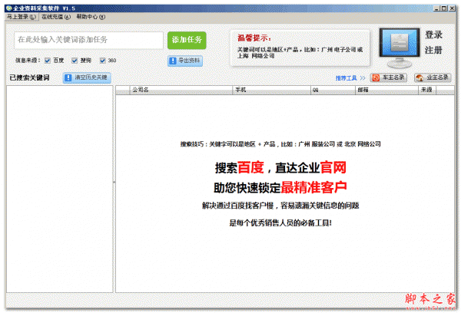Open the 车主名录 tool
461x313 pixels.
point(388,77)
